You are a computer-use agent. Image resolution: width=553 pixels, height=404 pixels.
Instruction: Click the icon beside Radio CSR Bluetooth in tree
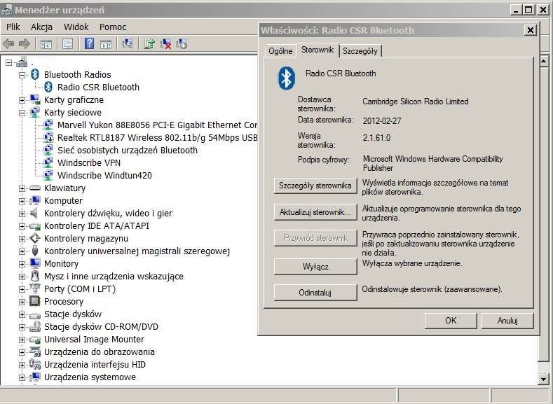tap(48, 87)
